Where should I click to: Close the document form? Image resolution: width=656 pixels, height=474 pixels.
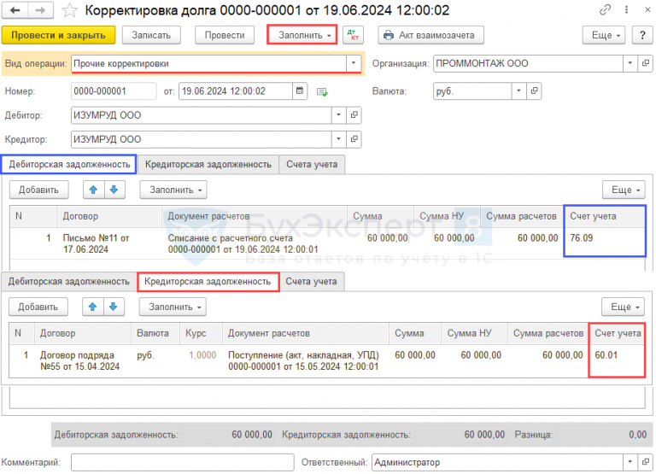pos(647,9)
